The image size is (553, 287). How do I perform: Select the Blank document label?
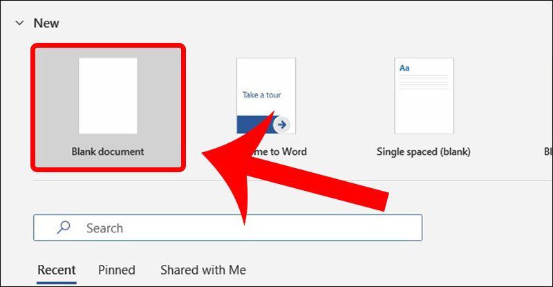(x=108, y=151)
